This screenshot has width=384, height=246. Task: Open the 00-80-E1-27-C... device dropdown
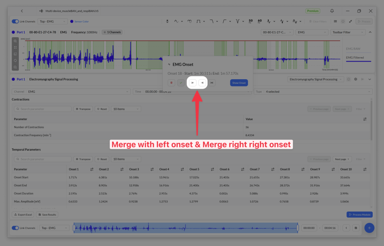point(277,32)
